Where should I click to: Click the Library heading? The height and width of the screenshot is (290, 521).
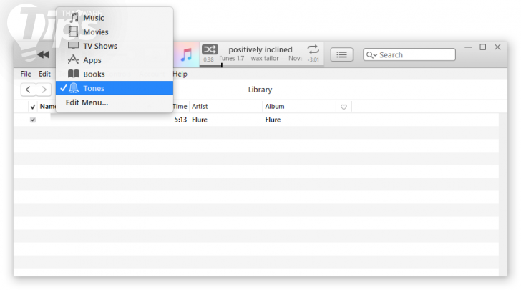pyautogui.click(x=260, y=90)
